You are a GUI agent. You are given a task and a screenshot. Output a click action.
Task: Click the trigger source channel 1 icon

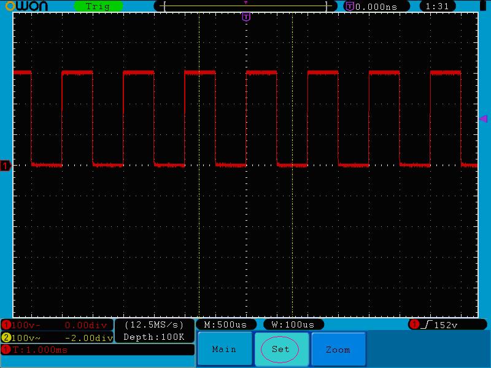414,324
